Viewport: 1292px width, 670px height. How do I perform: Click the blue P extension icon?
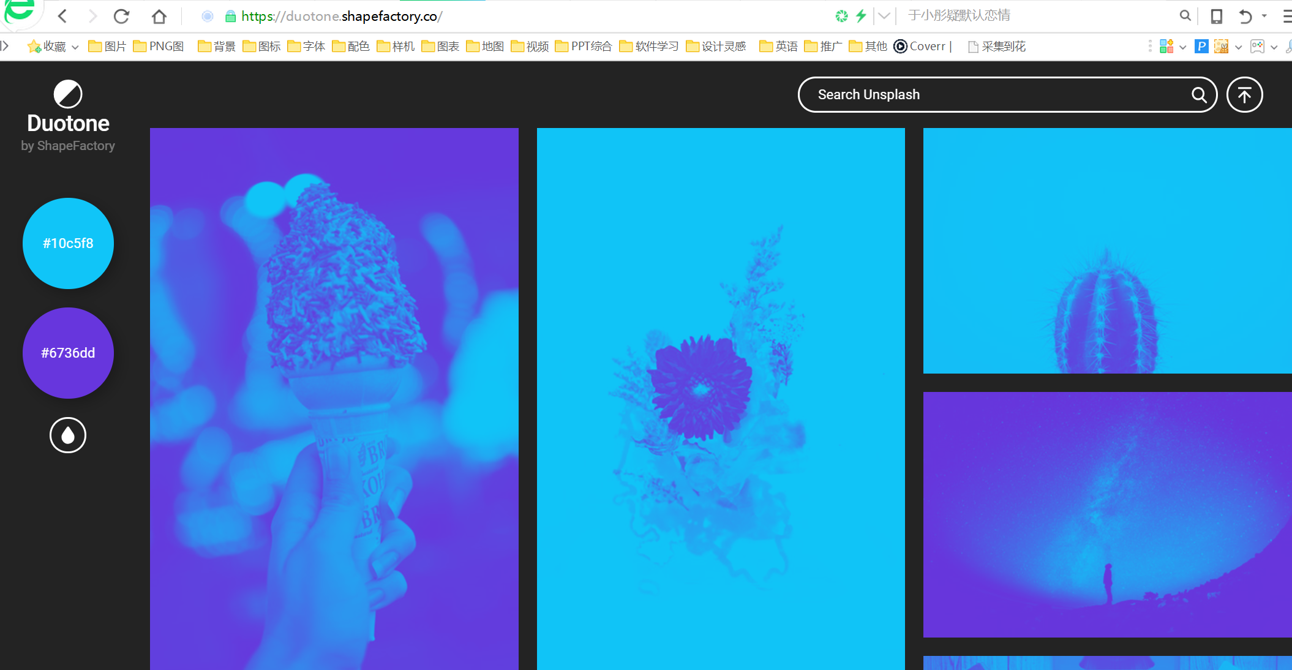1201,47
